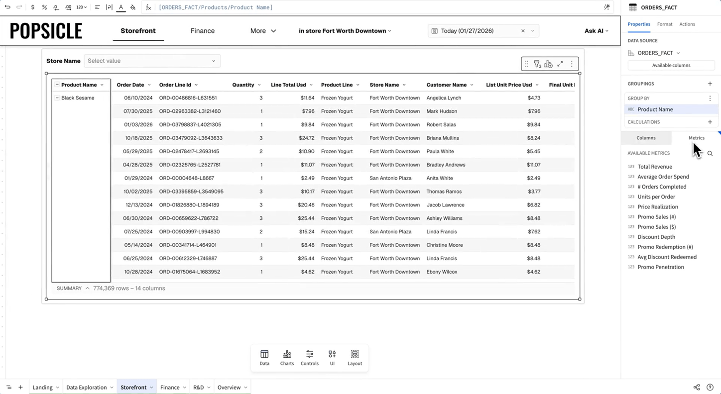
Task: Open the table filter funnel icon
Action: (537, 64)
